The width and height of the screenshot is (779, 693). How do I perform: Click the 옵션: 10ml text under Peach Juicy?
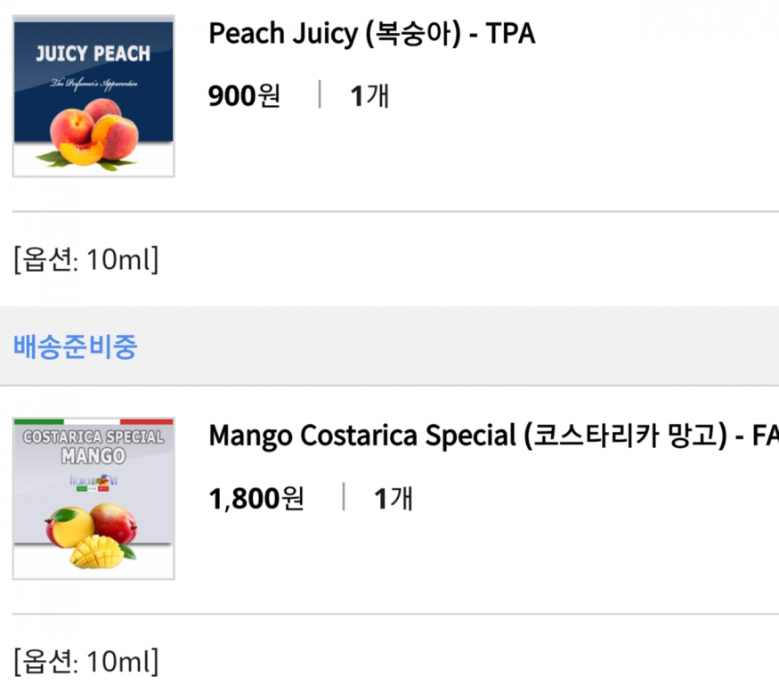coord(85,261)
